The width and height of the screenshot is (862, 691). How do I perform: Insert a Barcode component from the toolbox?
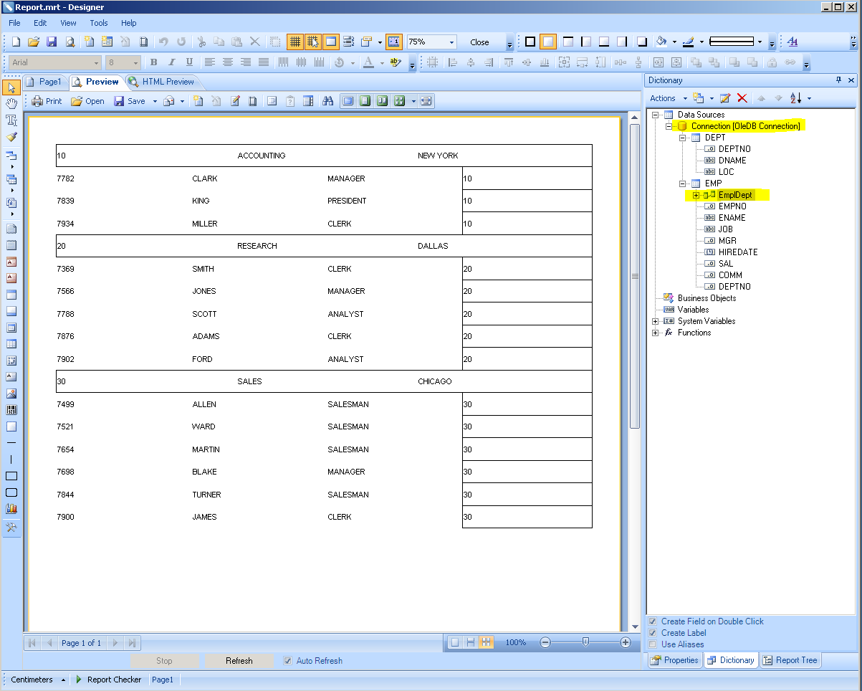[x=11, y=410]
